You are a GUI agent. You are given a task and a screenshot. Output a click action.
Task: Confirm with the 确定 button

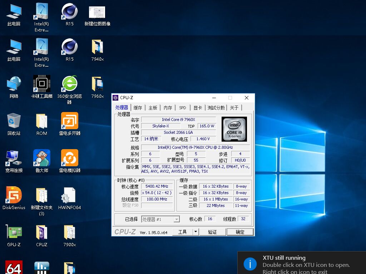pyautogui.click(x=240, y=232)
